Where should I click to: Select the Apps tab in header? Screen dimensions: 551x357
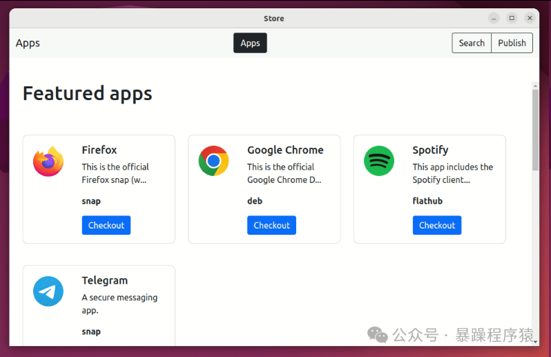coord(250,43)
